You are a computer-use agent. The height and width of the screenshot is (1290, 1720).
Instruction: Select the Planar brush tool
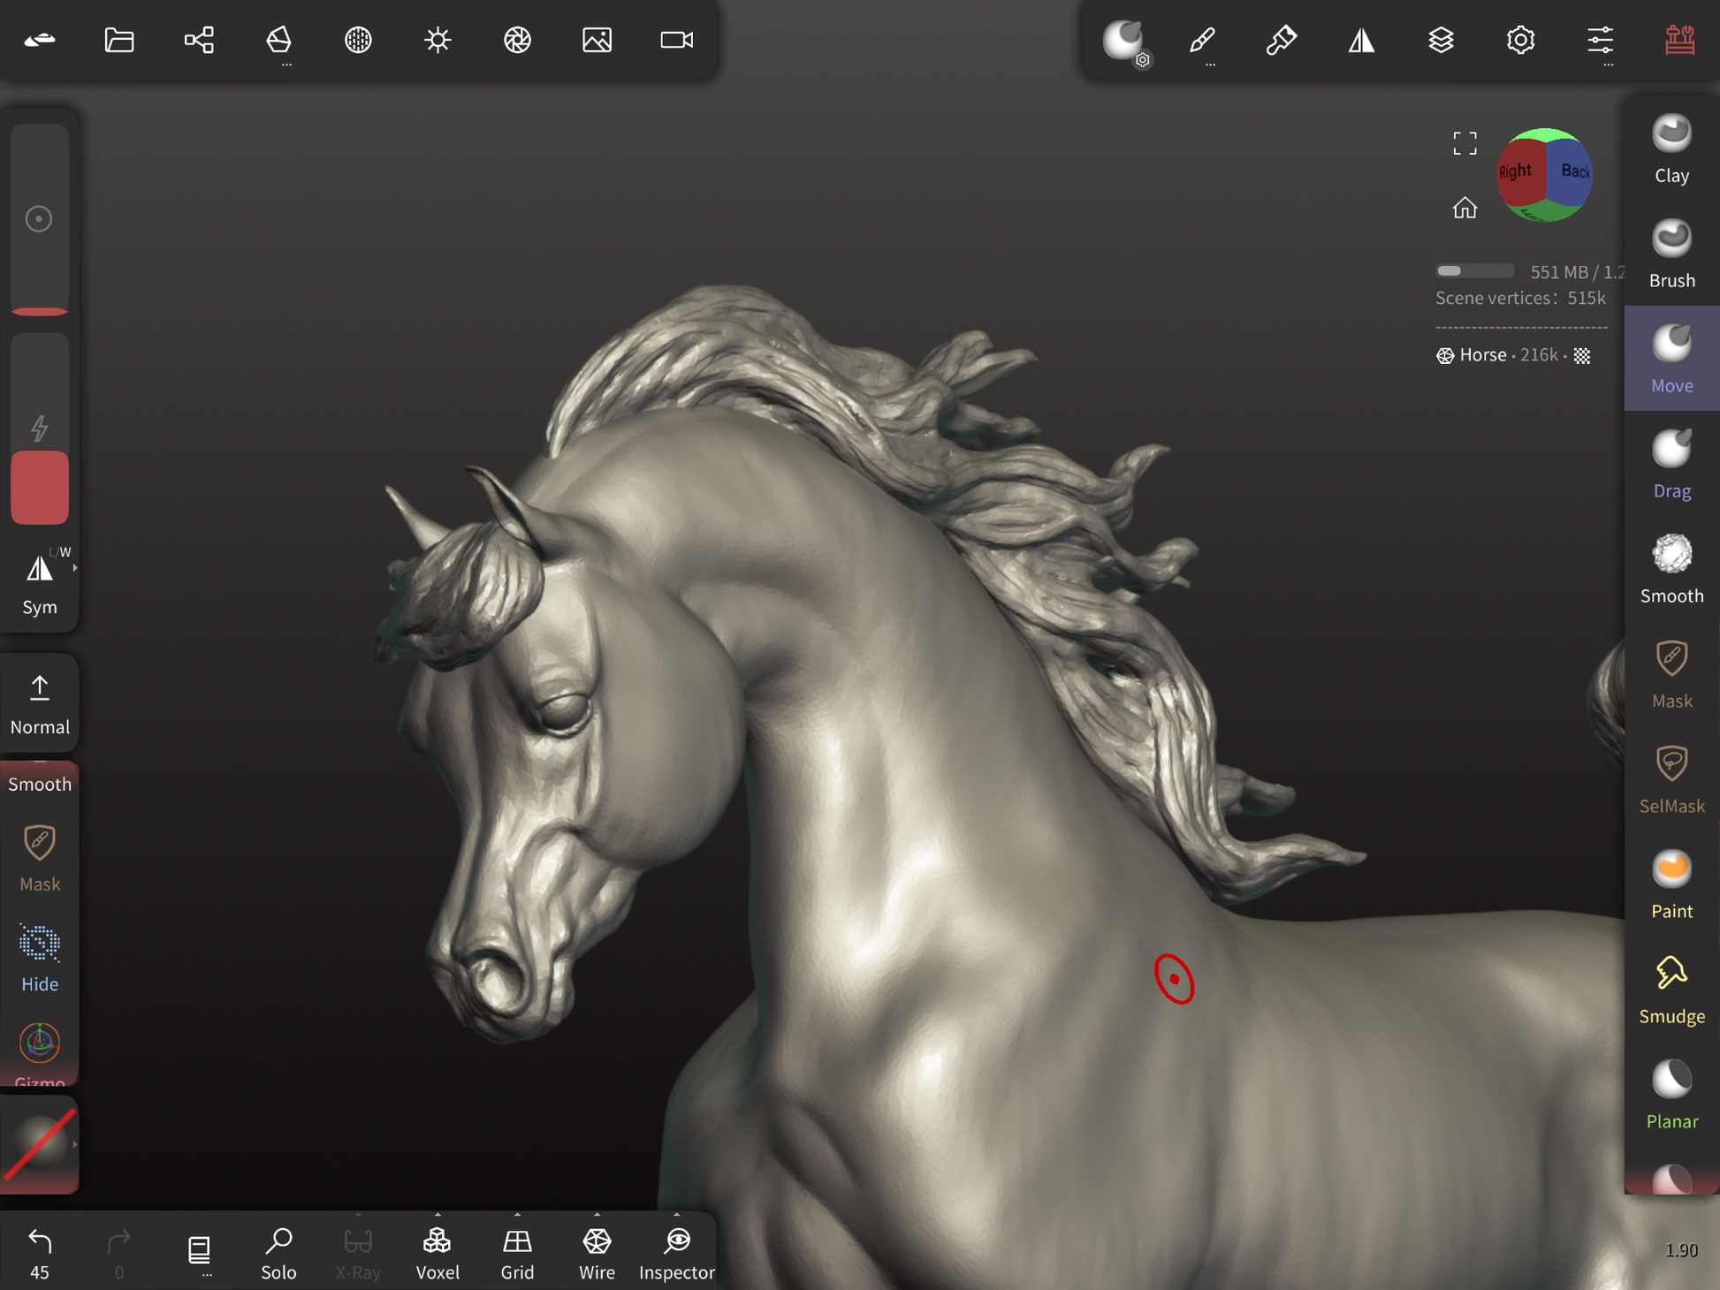(x=1671, y=1095)
